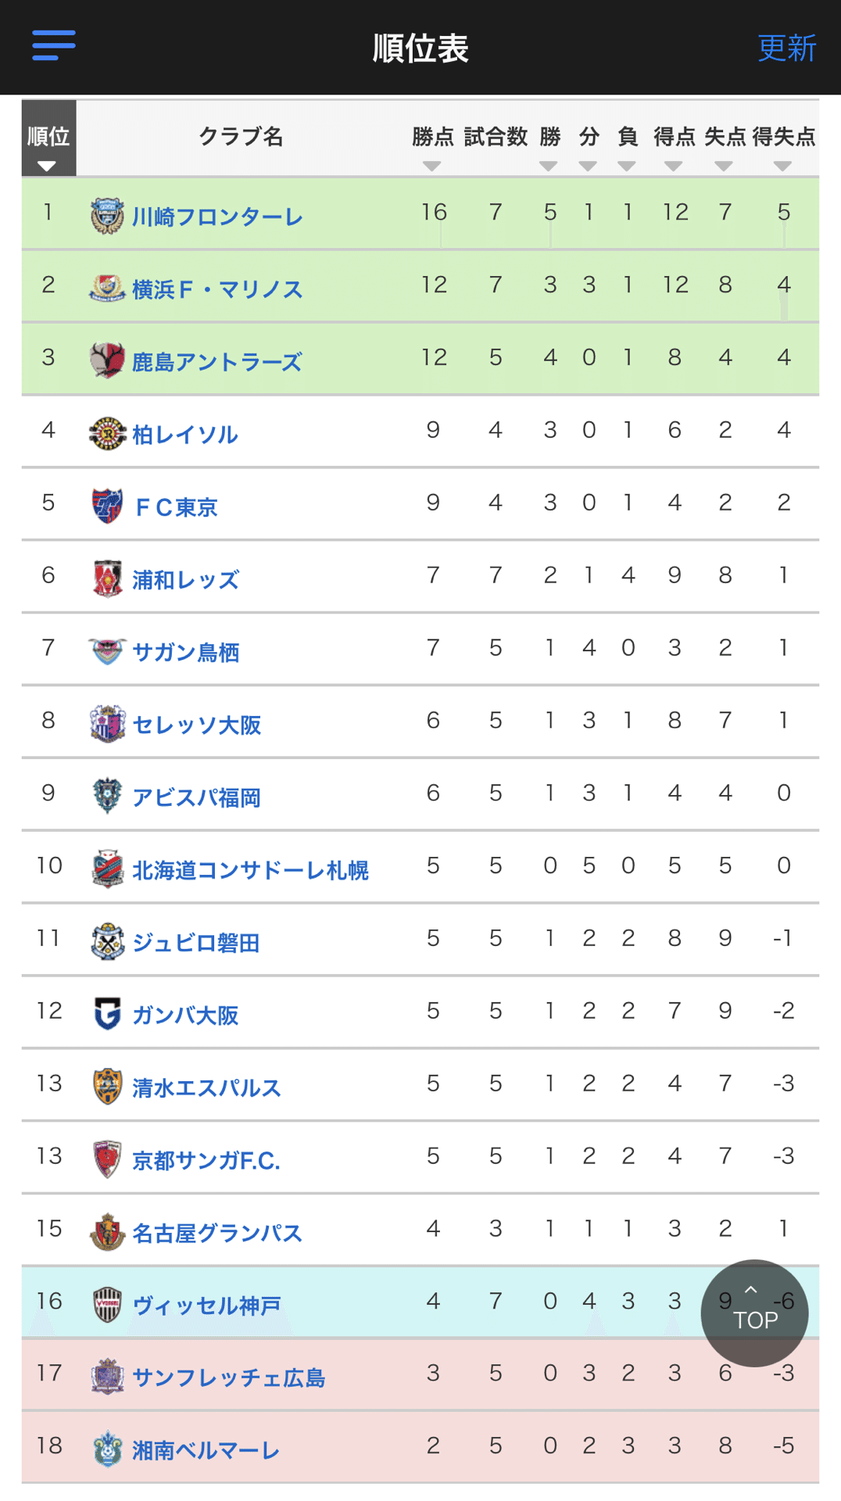The width and height of the screenshot is (841, 1501).
Task: Sort table by 得失点 column arrow
Action: tap(782, 166)
